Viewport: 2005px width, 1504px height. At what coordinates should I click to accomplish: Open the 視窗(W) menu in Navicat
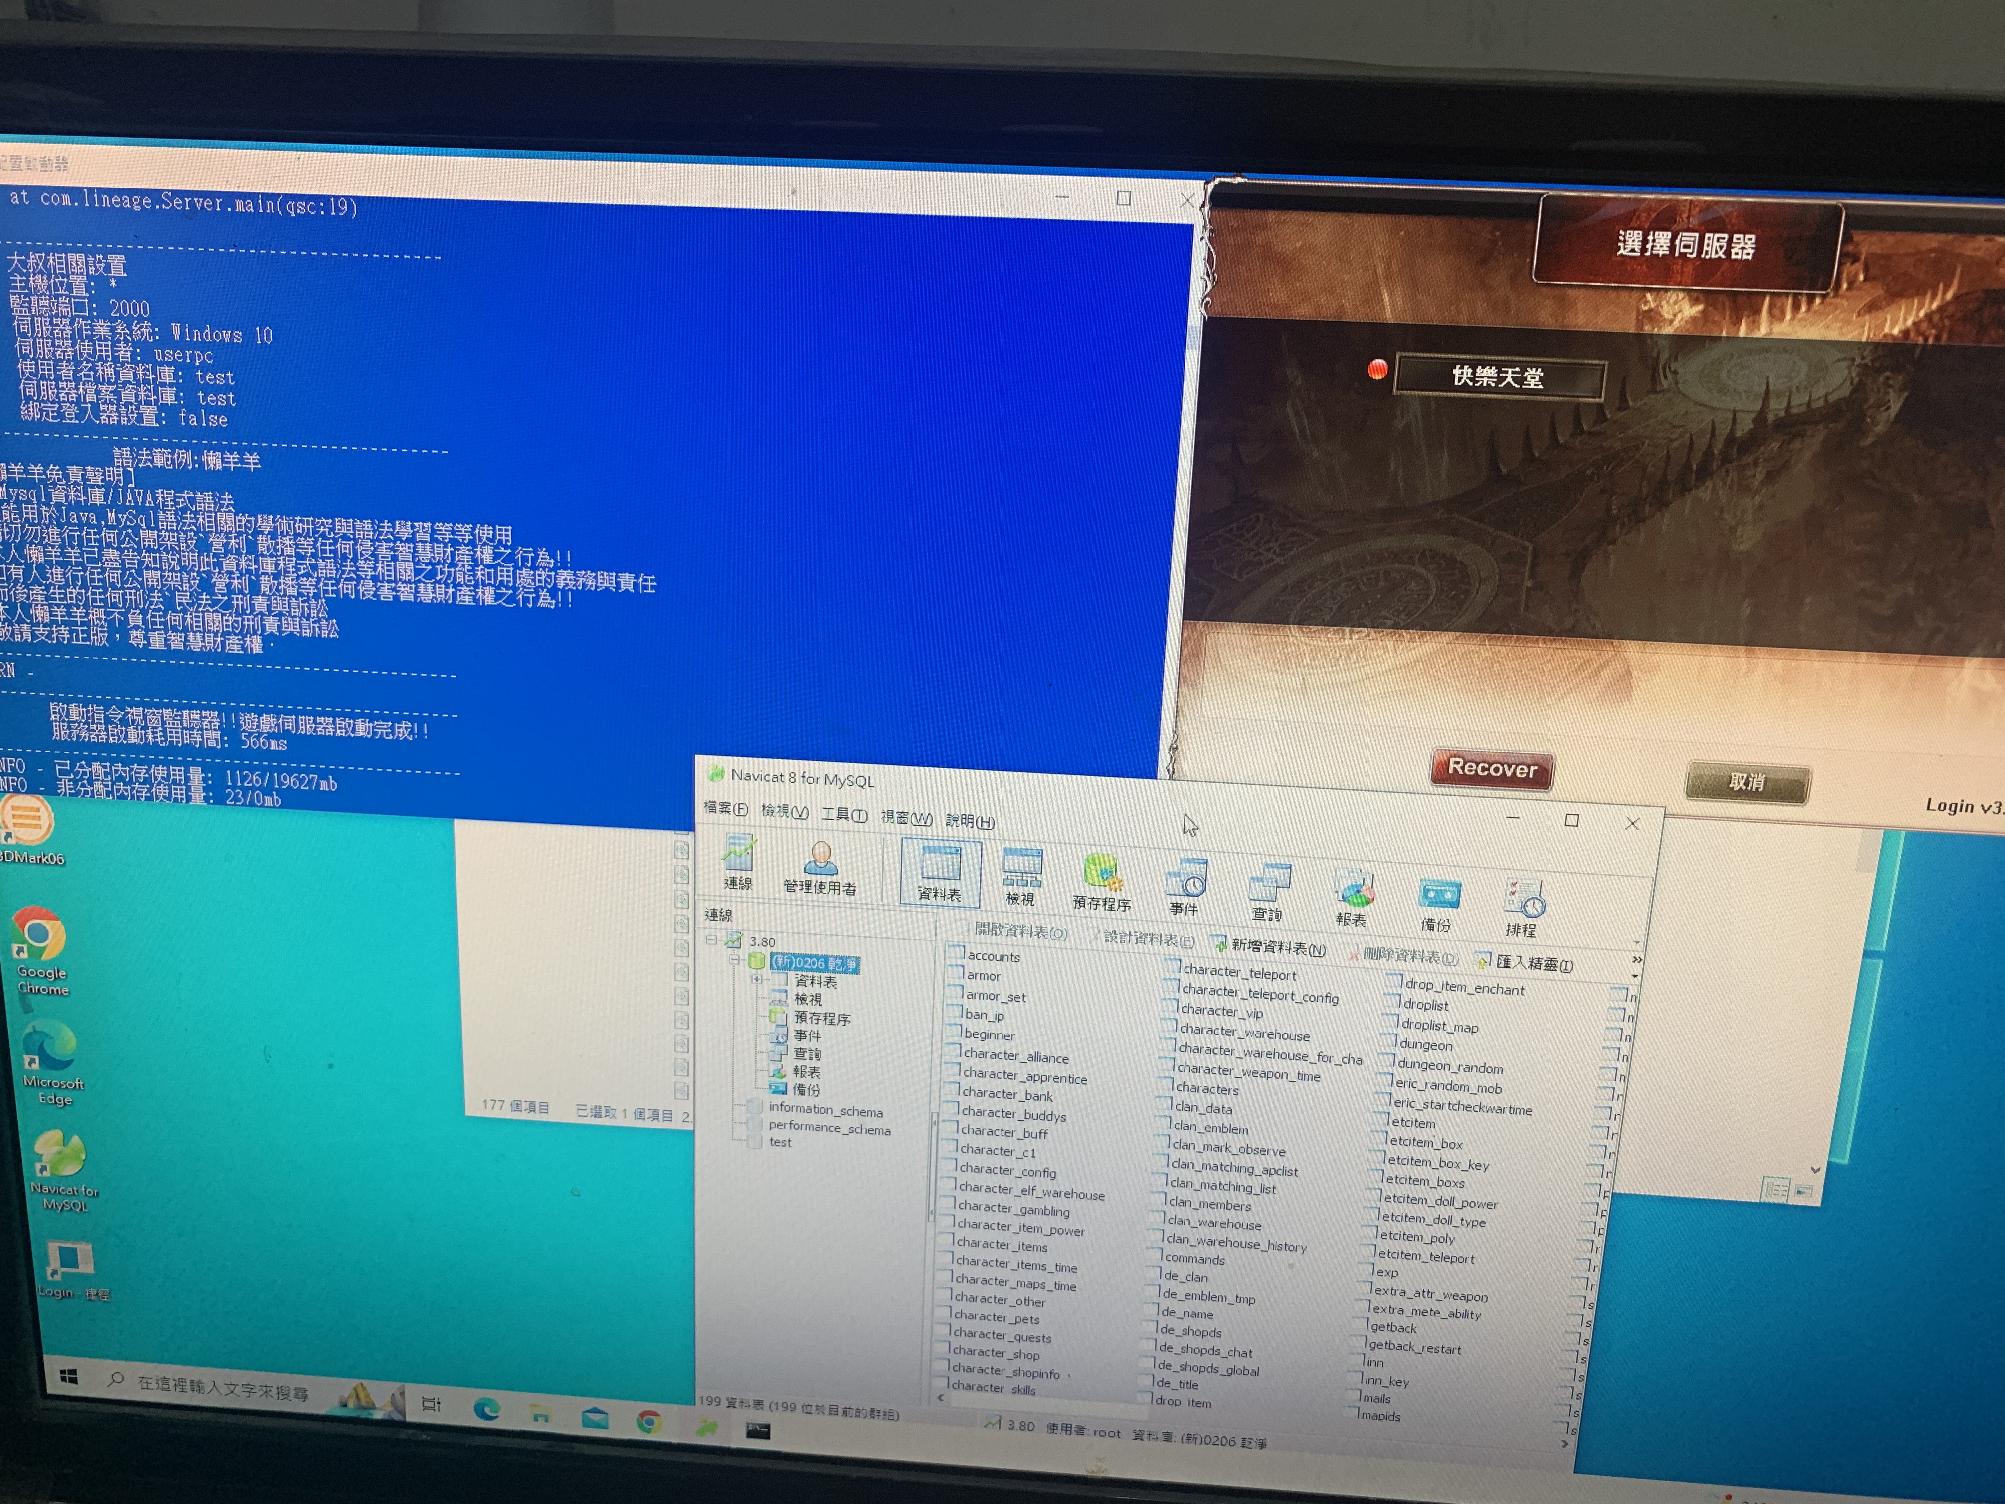907,819
